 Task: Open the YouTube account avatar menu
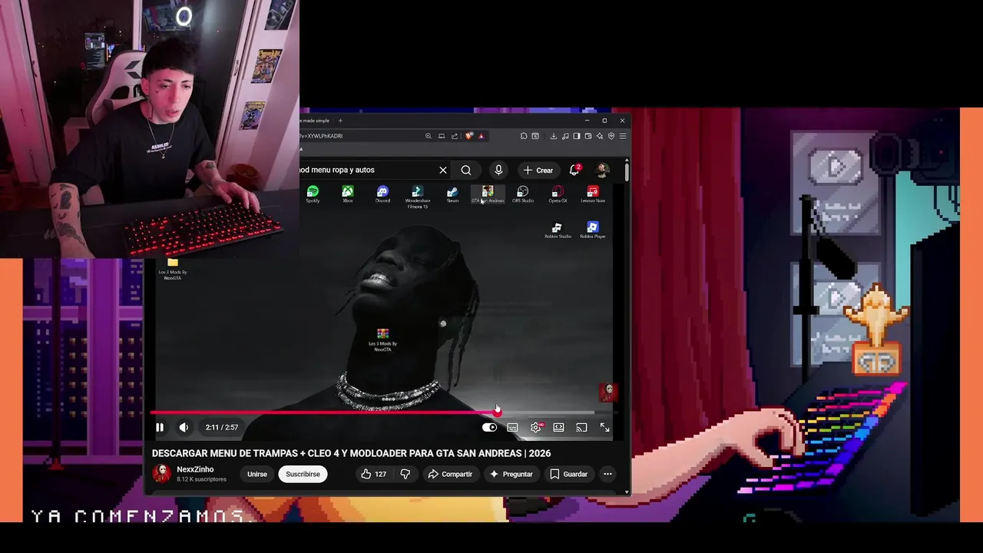603,170
